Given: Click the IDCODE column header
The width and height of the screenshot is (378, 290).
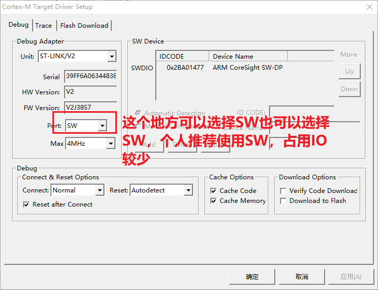Looking at the screenshot, I should 182,56.
